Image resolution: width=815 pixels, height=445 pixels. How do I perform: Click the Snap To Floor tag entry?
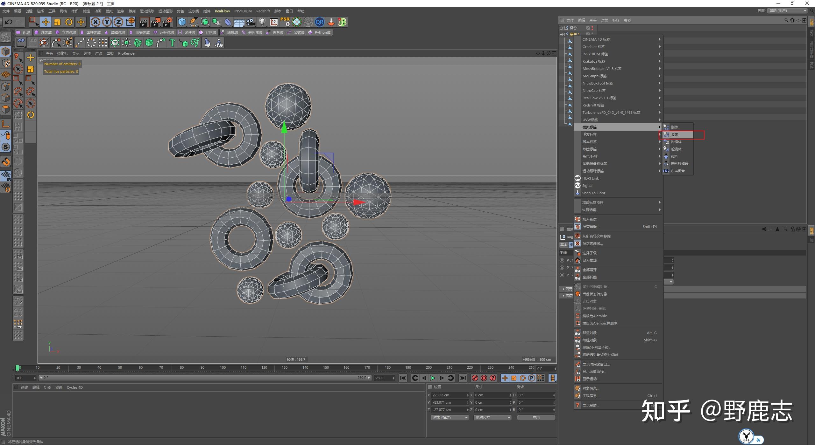coord(619,193)
